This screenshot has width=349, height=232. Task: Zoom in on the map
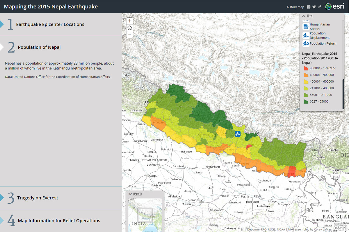130,21
